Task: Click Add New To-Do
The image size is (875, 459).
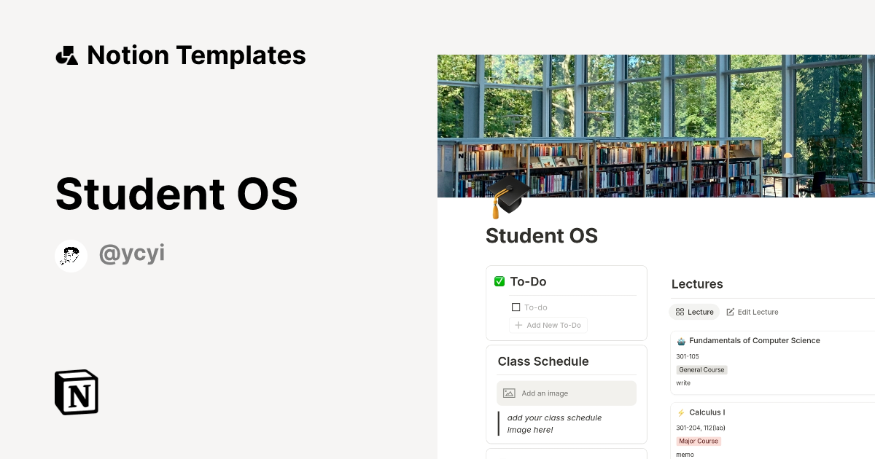Action: click(x=548, y=325)
